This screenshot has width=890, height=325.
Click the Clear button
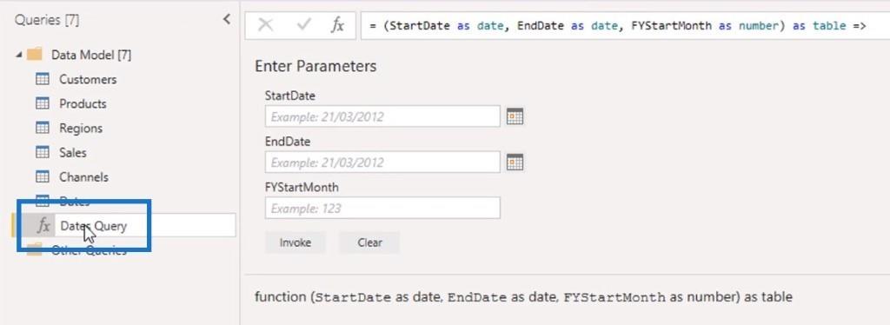click(369, 242)
